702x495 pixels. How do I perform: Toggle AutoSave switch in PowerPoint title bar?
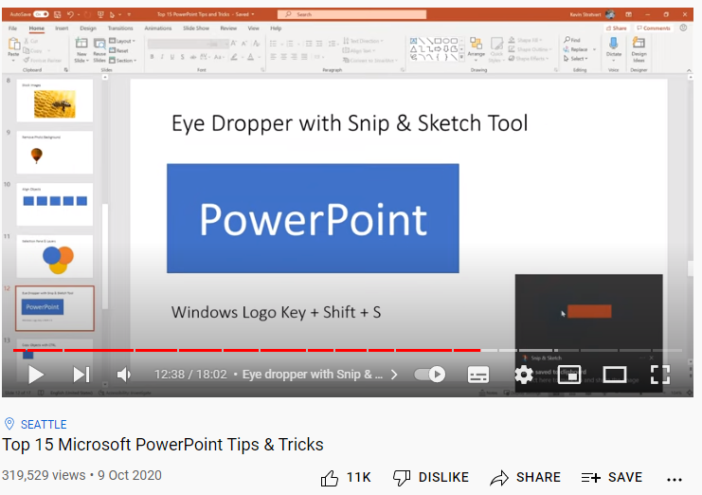42,15
